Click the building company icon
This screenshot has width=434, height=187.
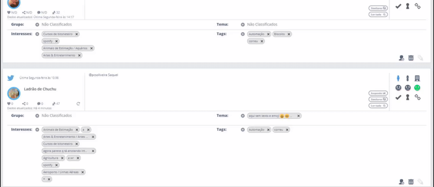coord(418,78)
